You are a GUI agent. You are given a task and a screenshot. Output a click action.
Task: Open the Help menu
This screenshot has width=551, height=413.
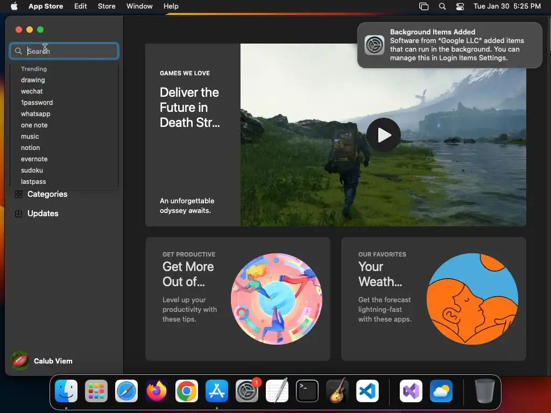(171, 6)
